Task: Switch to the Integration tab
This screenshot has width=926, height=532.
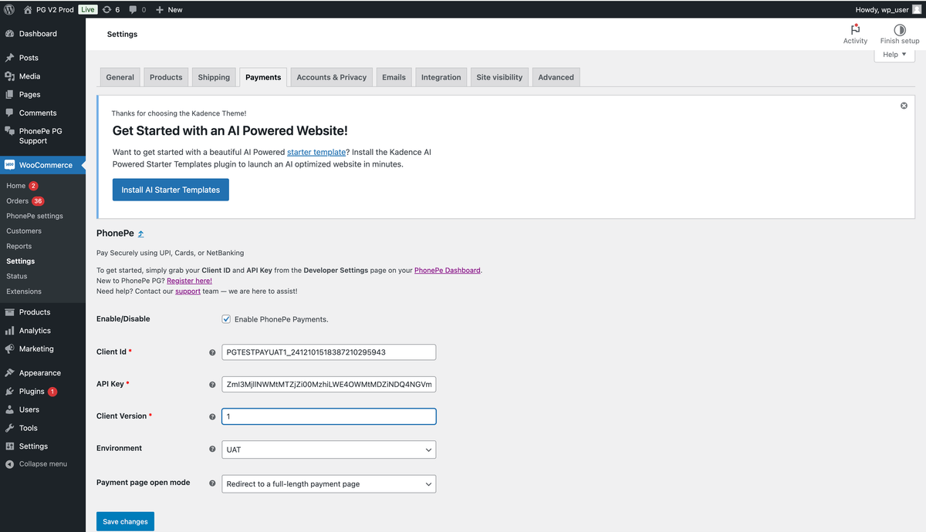Action: 441,77
